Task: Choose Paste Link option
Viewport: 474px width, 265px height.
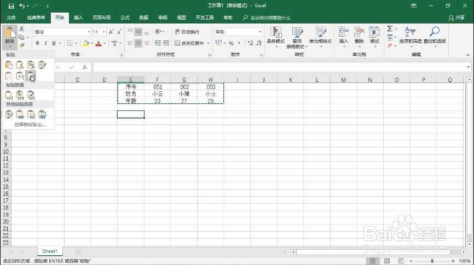Action: [20, 114]
